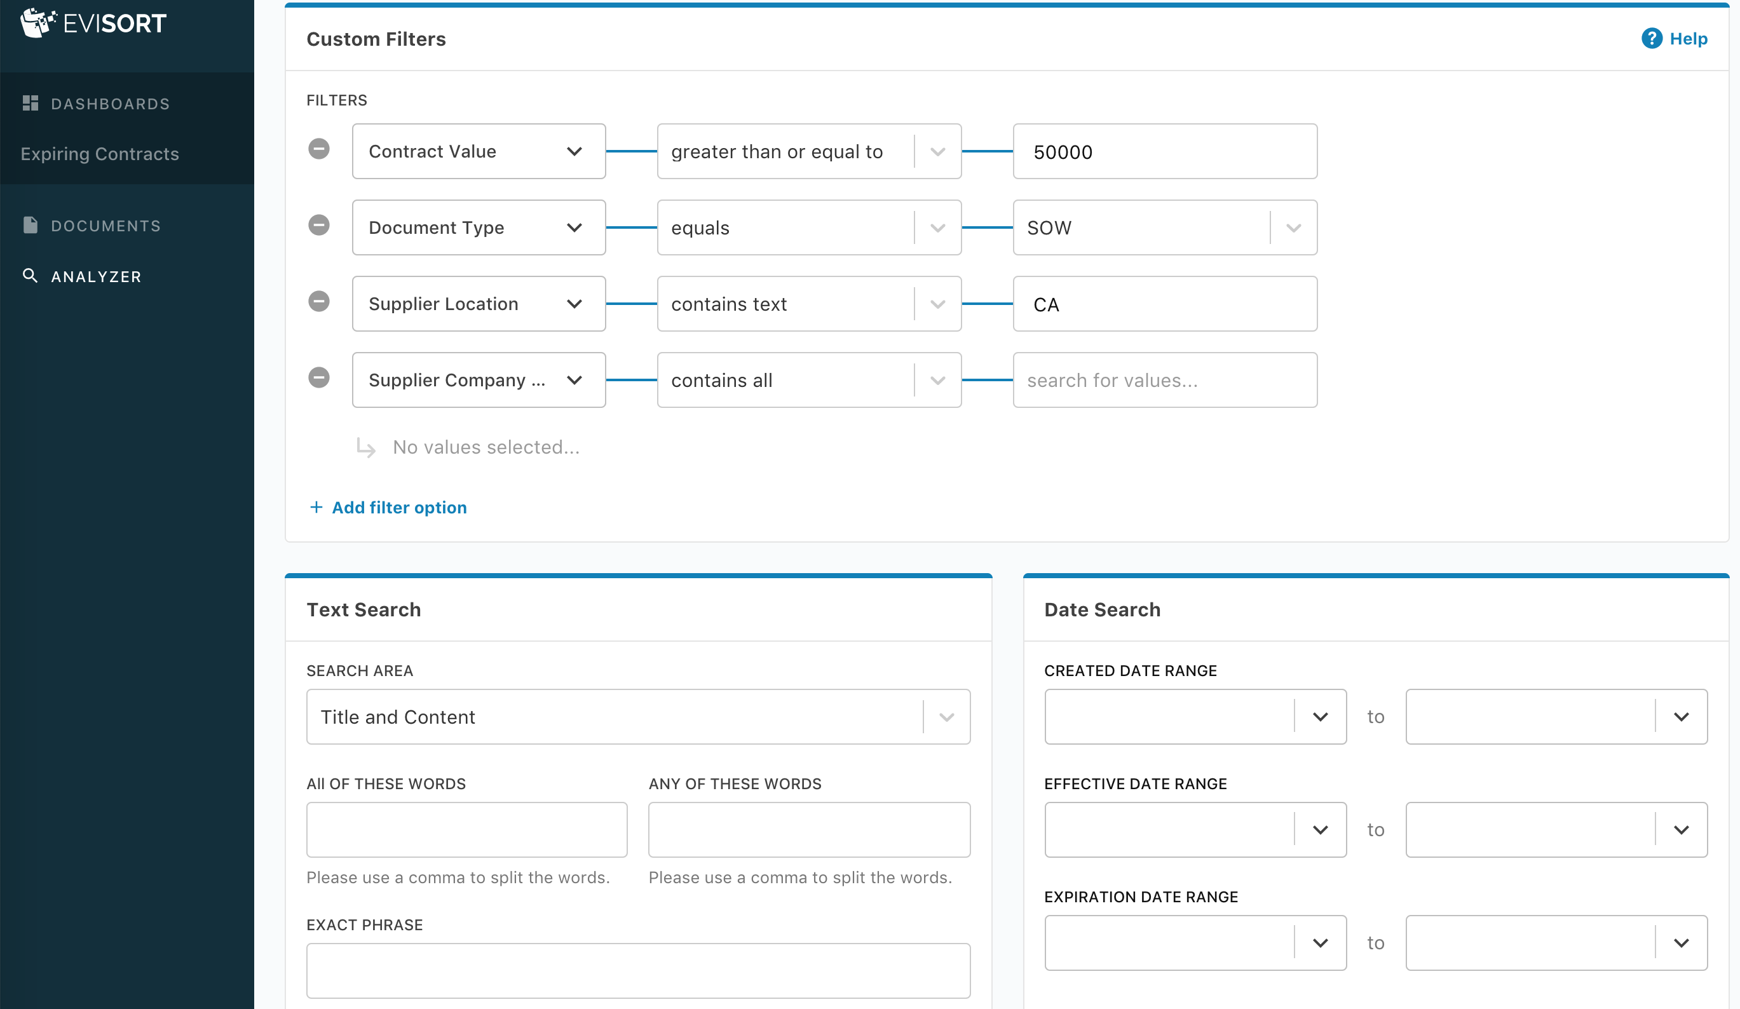
Task: Expand the 'greater than or equal to' operator dropdown
Action: point(937,152)
